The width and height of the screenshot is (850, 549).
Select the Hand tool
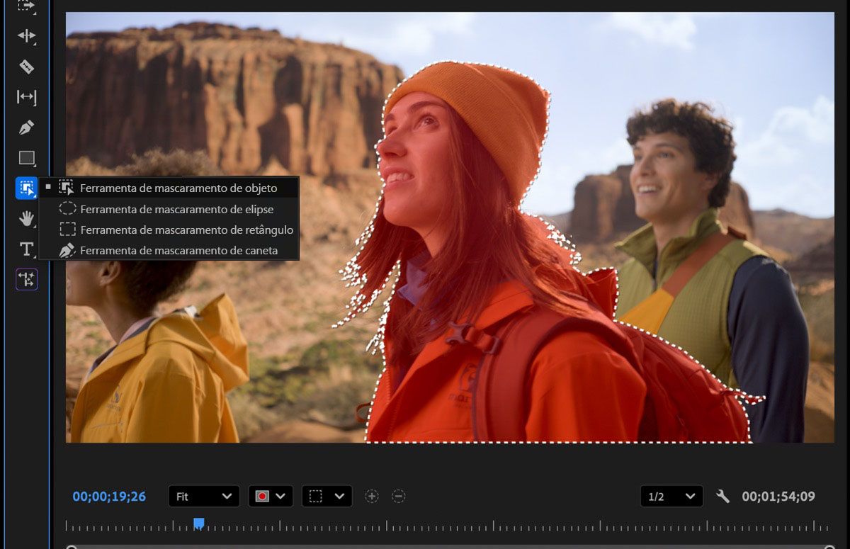26,219
